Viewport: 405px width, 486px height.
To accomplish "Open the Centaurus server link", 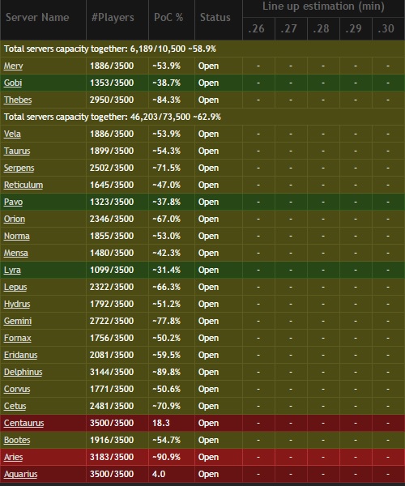I will coord(23,424).
